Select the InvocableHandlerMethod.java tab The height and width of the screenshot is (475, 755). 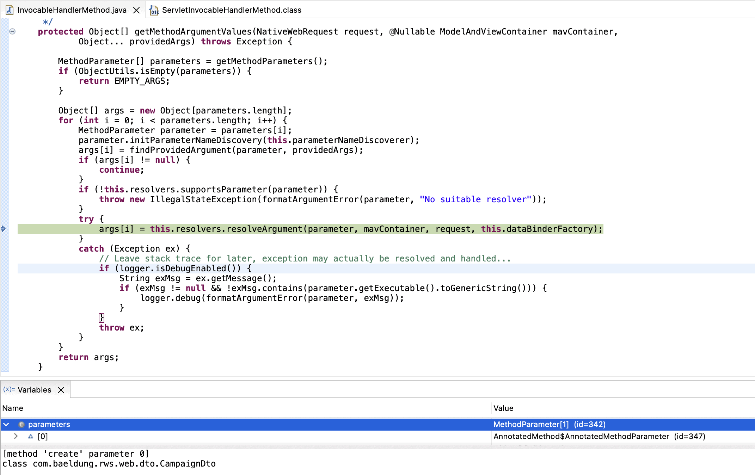pos(72,10)
